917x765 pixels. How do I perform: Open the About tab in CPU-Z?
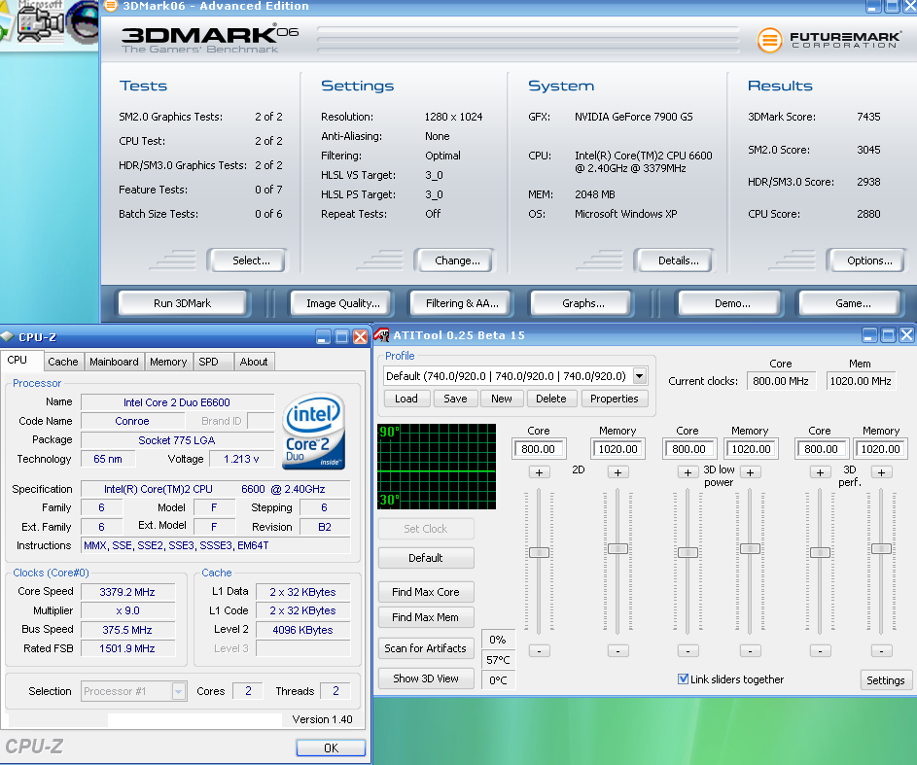[x=254, y=362]
